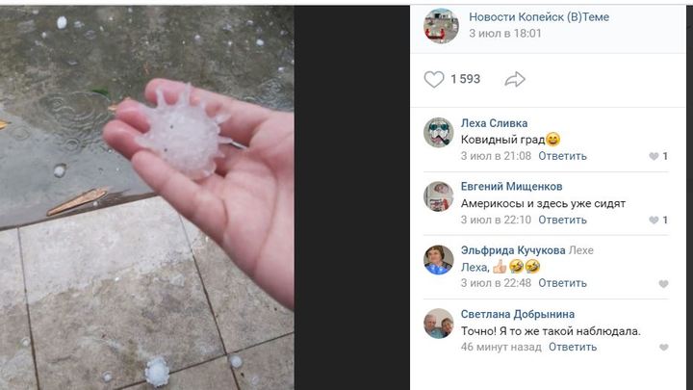Like Евгений Мищенков's comment heart

(654, 220)
